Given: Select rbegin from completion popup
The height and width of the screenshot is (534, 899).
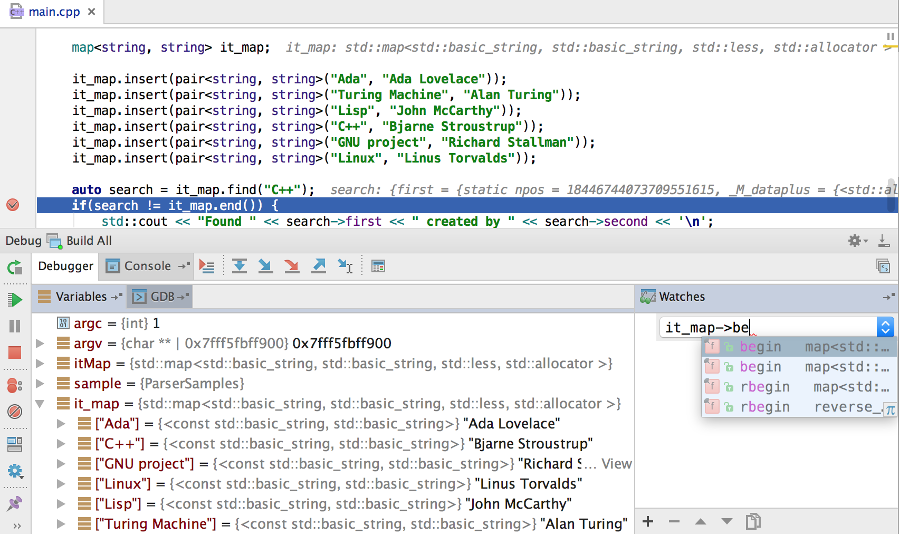Looking at the screenshot, I should (764, 387).
